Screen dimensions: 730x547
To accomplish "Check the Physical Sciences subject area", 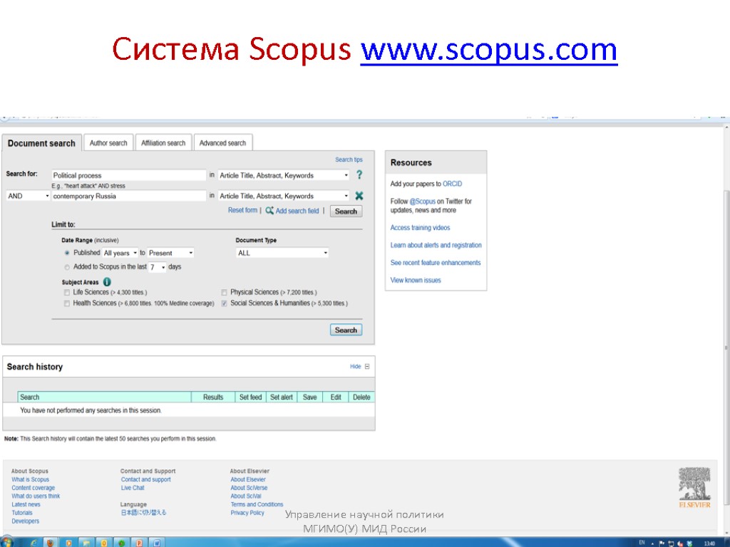I will pos(224,293).
